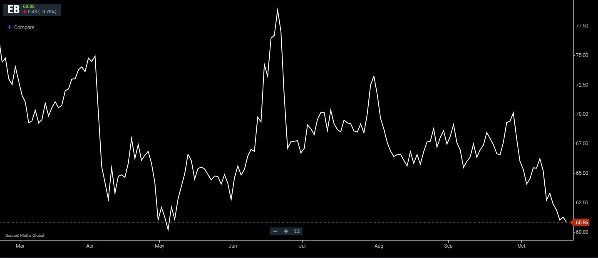Screen dimensions: 598x258
Task: Zoom in with the plus icon
Action: 286,231
